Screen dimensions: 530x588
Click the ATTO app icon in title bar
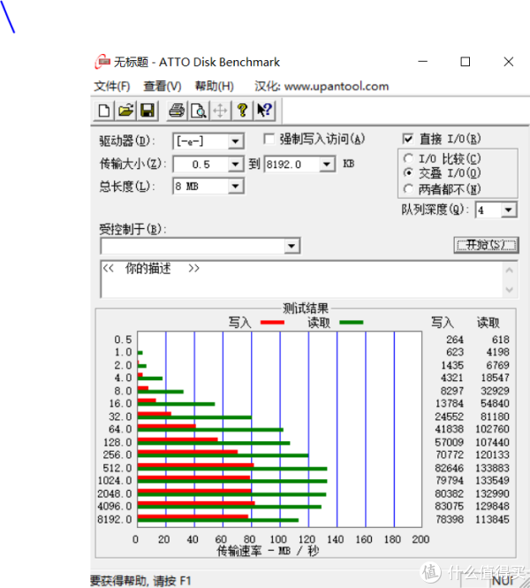(x=102, y=62)
